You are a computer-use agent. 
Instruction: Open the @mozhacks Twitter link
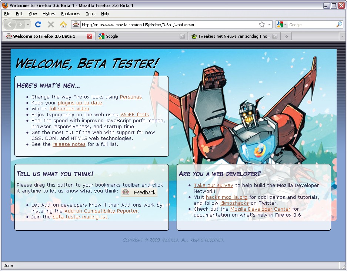(234, 203)
